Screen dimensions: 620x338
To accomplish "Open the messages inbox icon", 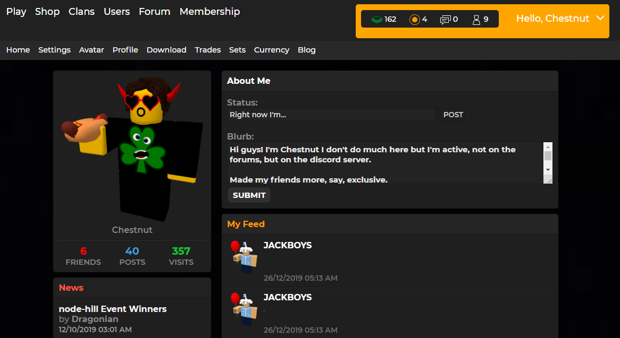I will [445, 20].
